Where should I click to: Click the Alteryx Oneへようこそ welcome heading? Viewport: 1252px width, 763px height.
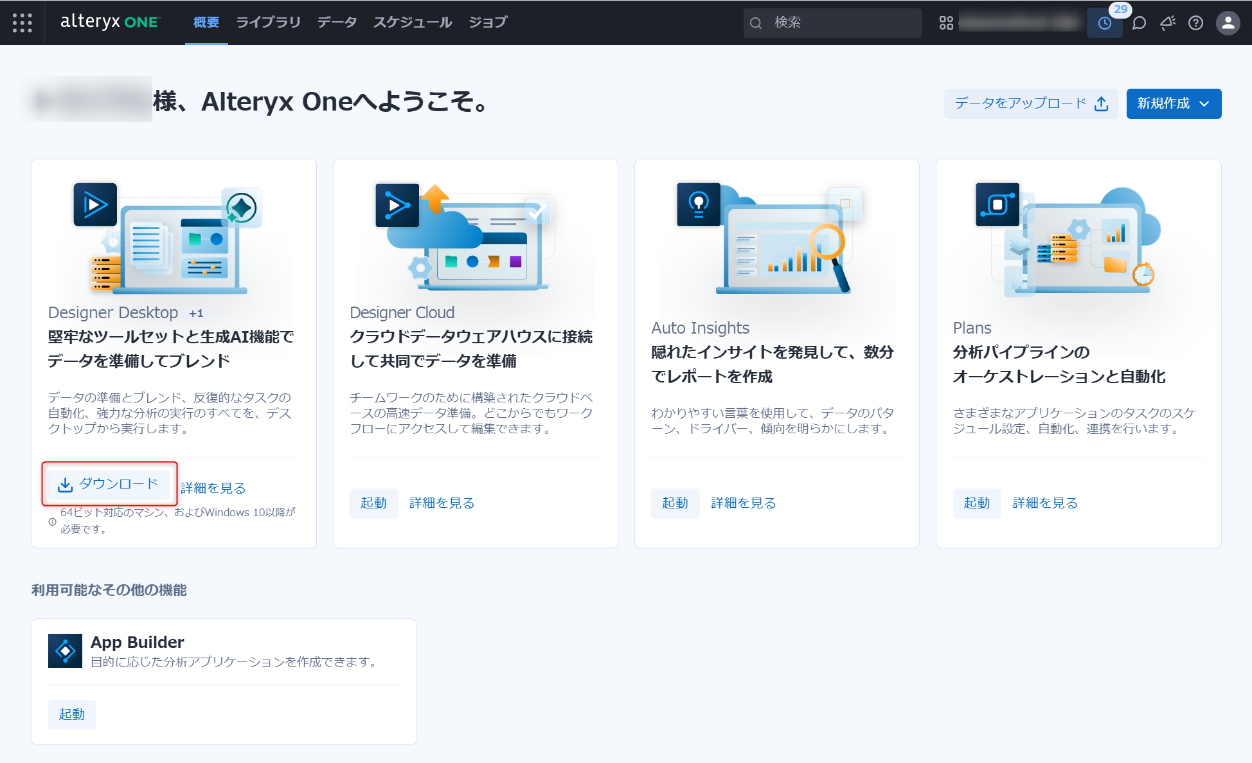(321, 102)
